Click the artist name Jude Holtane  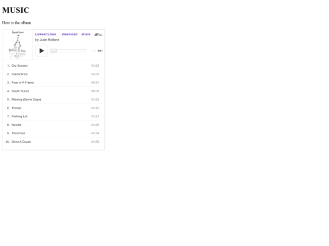tap(49, 39)
